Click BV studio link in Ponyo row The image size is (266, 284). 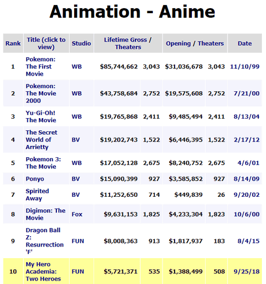tap(76, 179)
